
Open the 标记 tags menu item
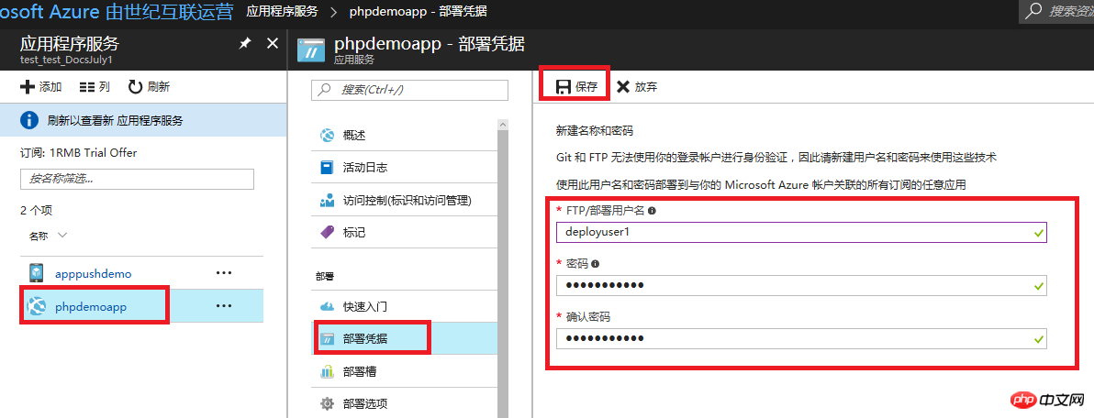(404, 233)
